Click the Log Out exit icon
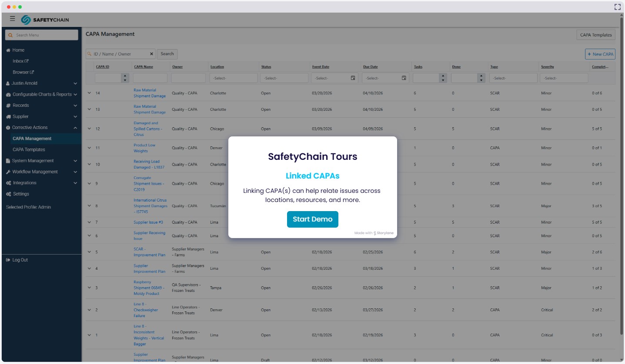The image size is (625, 364). tap(8, 260)
